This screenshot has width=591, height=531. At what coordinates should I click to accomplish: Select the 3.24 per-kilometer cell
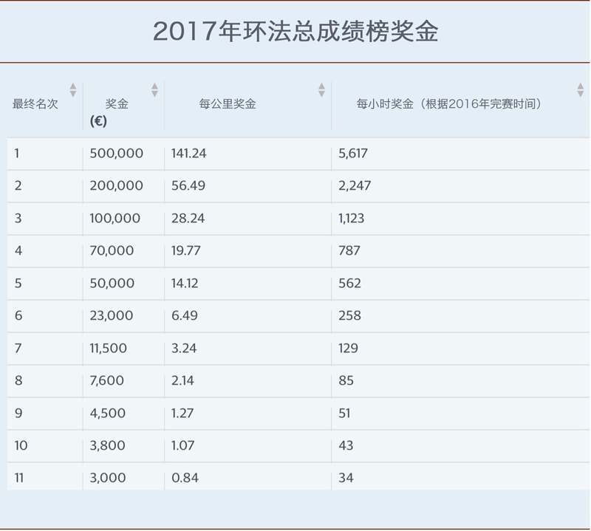coord(184,349)
